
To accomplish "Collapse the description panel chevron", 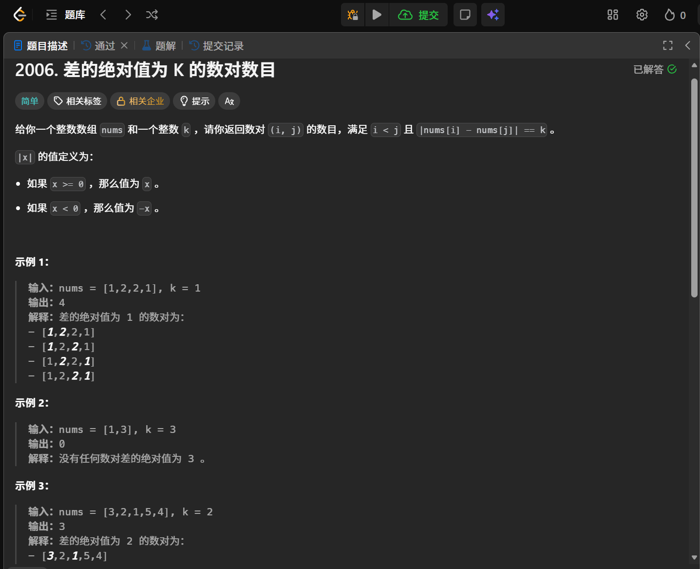I will (x=688, y=45).
